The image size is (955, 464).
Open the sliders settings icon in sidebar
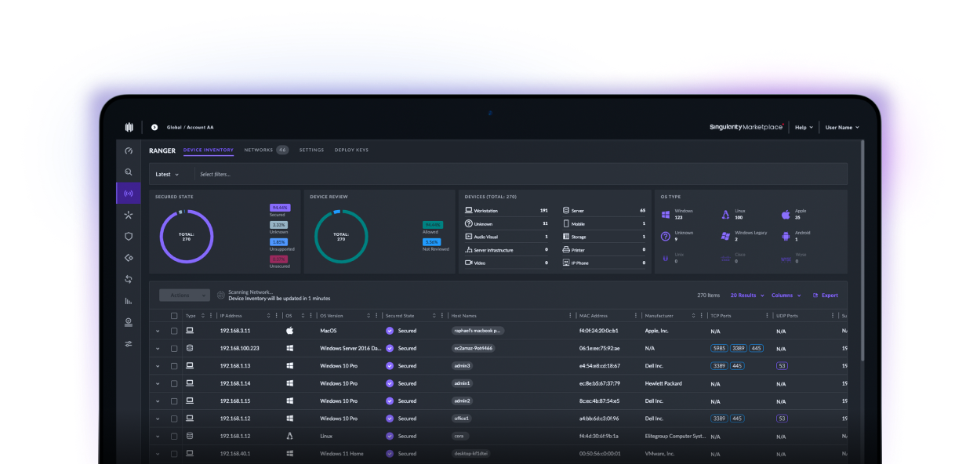coord(129,343)
